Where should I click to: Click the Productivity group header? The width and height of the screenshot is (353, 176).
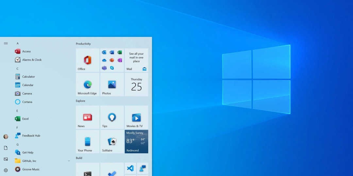83,44
